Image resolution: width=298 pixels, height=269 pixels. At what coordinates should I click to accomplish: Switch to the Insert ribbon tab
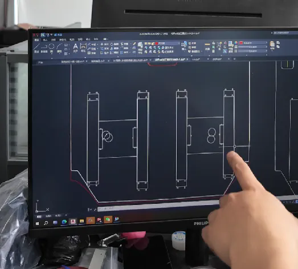45,40
